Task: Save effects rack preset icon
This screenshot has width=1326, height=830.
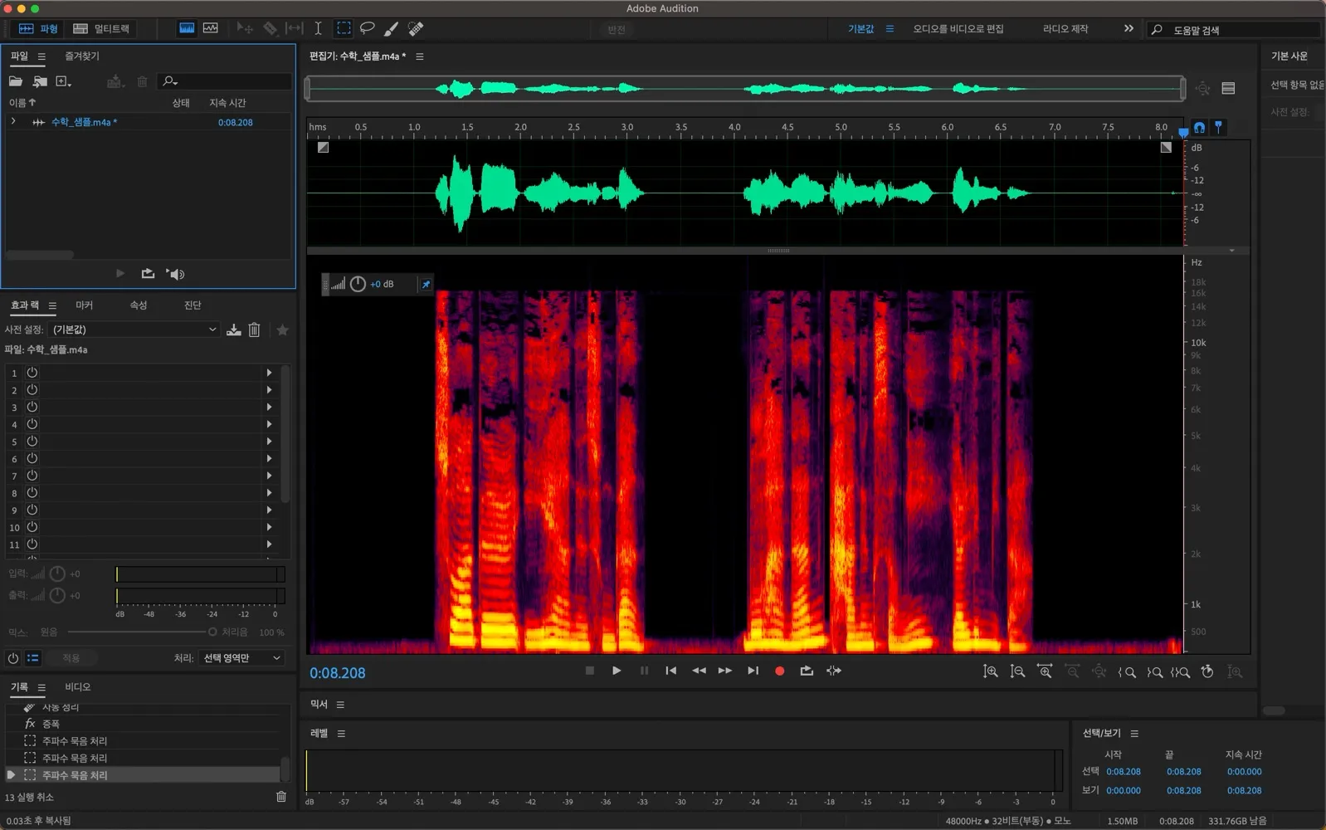Action: tap(234, 330)
